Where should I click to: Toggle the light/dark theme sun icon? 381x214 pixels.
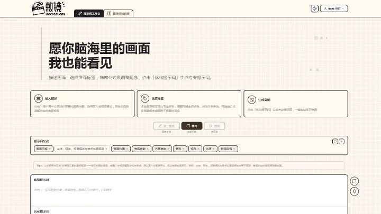[314, 8]
